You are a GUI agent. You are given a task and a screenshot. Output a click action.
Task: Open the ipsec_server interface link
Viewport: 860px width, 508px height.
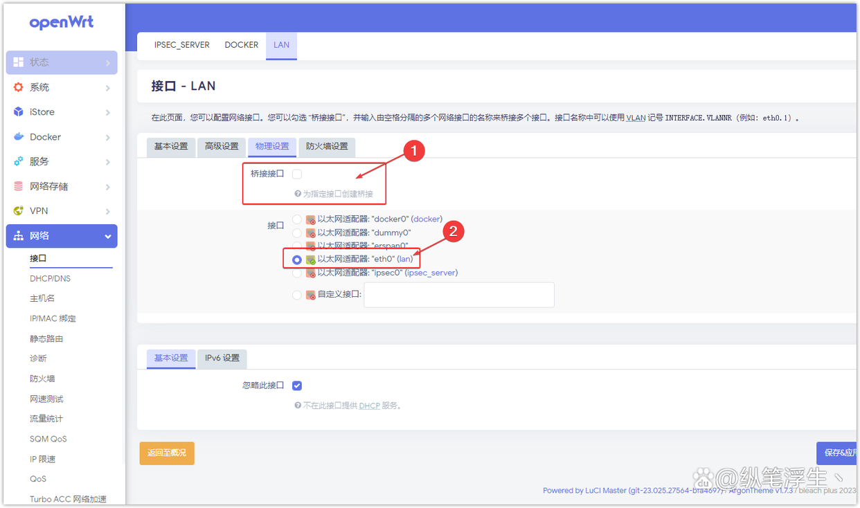431,273
